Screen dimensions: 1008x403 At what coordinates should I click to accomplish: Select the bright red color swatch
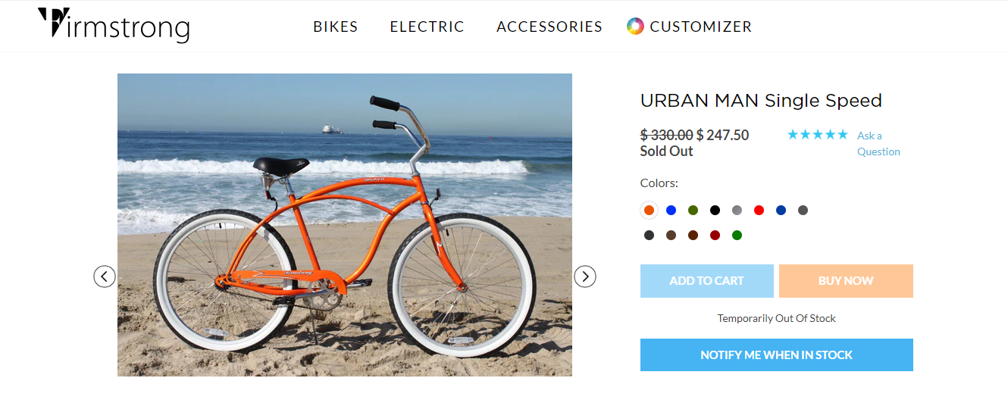pos(759,210)
